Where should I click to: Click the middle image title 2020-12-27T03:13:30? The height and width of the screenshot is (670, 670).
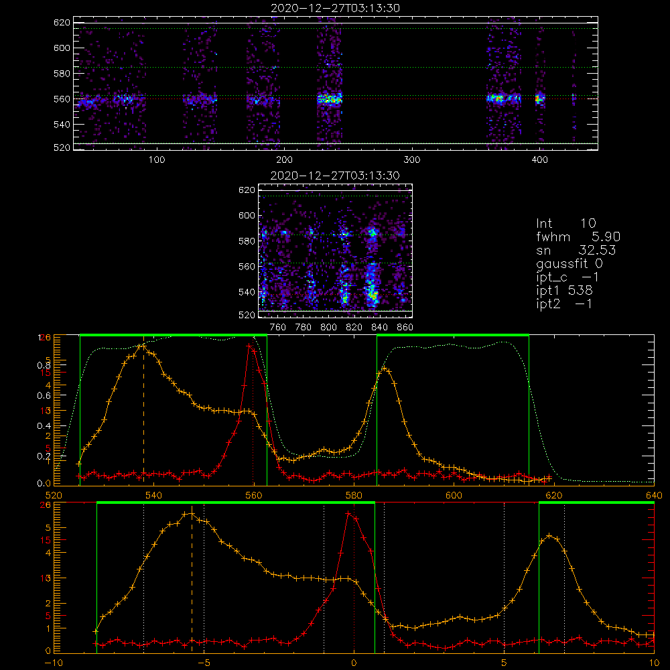coord(335,176)
